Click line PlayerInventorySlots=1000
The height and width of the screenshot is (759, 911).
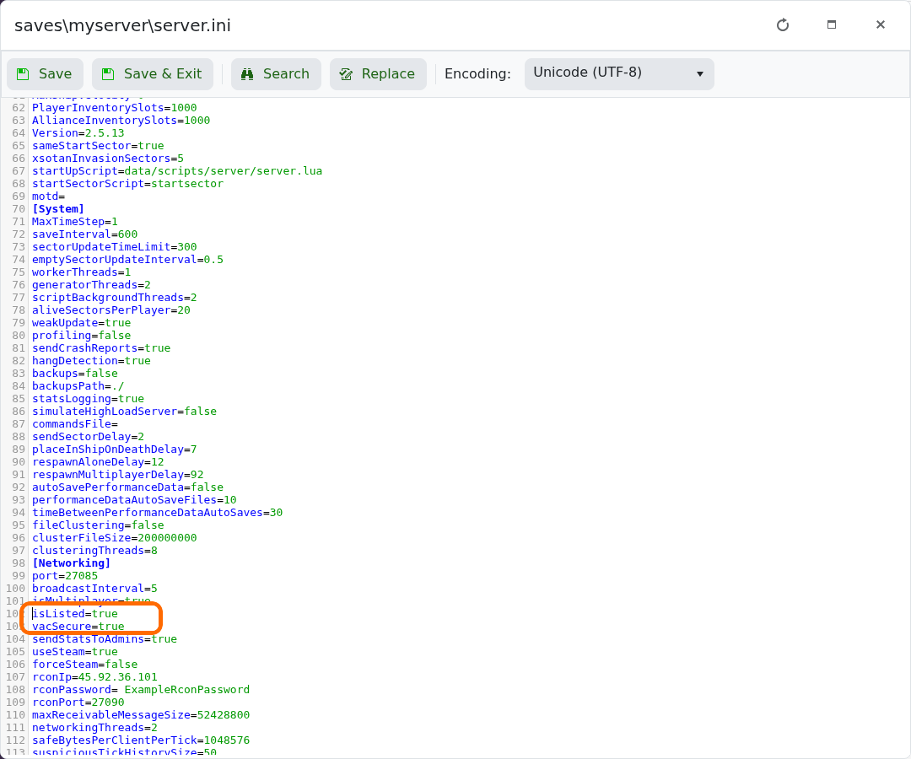115,107
